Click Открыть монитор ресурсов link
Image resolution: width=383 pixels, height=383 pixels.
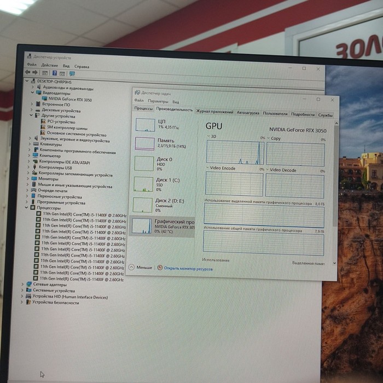tap(188, 269)
